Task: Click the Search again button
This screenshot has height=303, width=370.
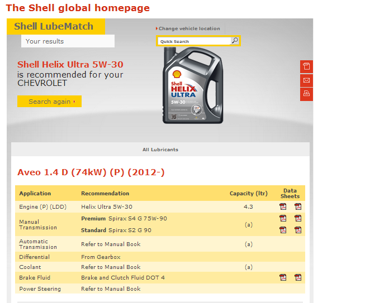Action: click(49, 102)
